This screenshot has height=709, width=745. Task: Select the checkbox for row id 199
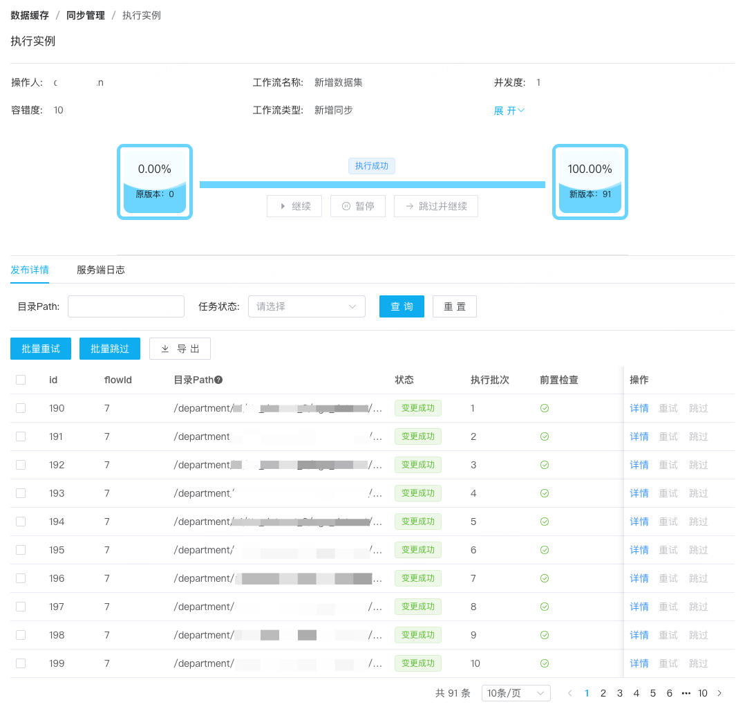pyautogui.click(x=21, y=663)
